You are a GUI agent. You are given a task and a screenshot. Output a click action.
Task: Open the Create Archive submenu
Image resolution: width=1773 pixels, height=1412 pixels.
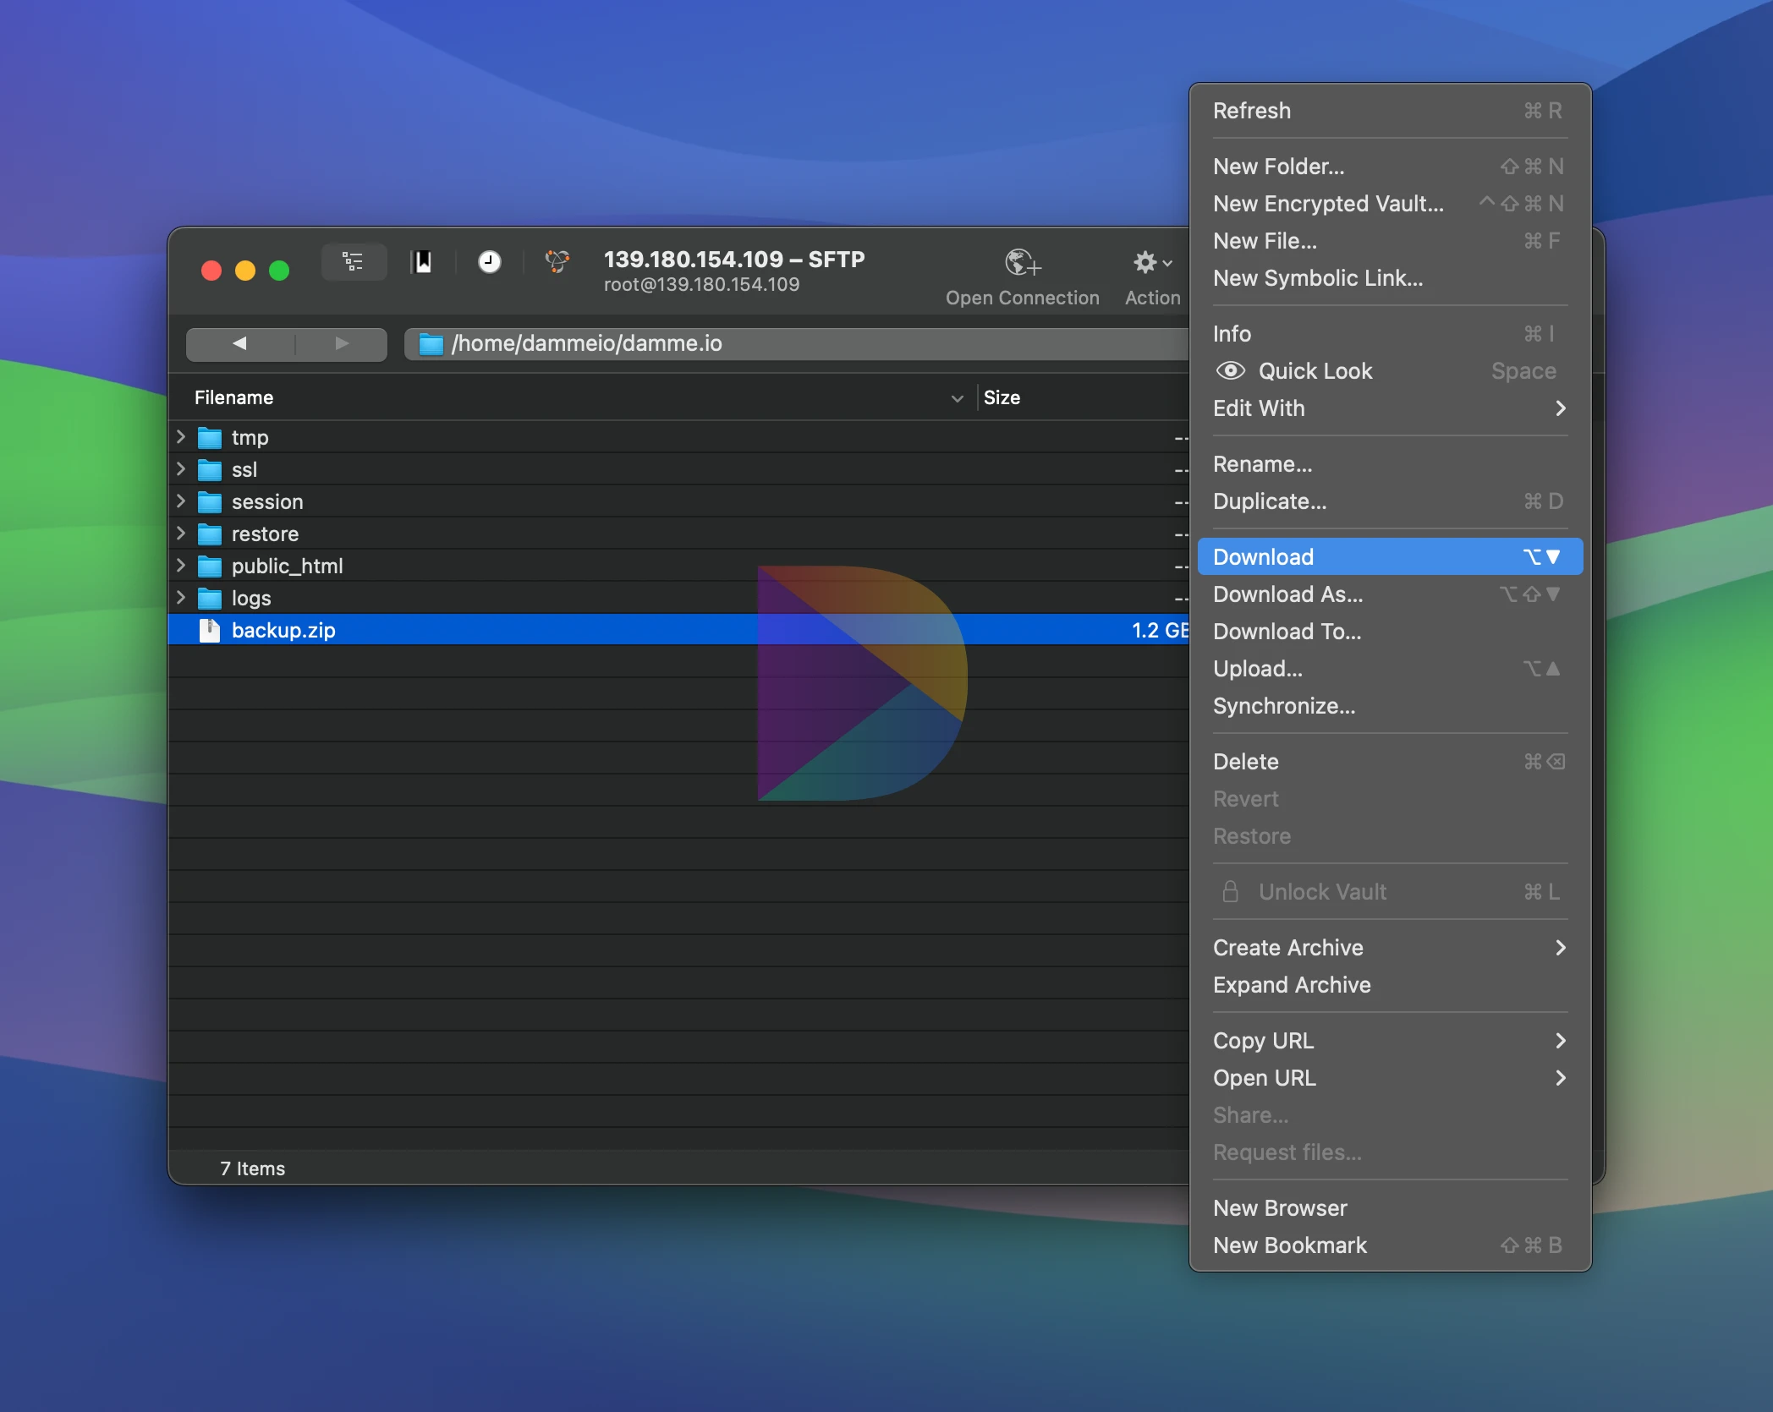click(1390, 948)
